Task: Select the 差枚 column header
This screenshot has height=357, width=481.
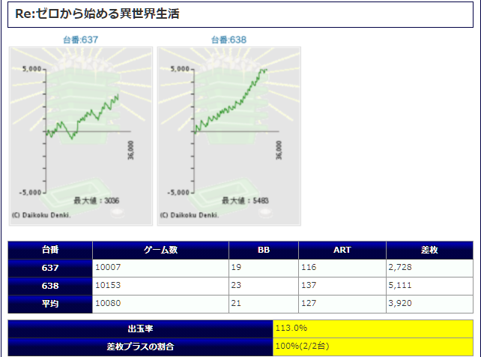Action: pyautogui.click(x=429, y=250)
